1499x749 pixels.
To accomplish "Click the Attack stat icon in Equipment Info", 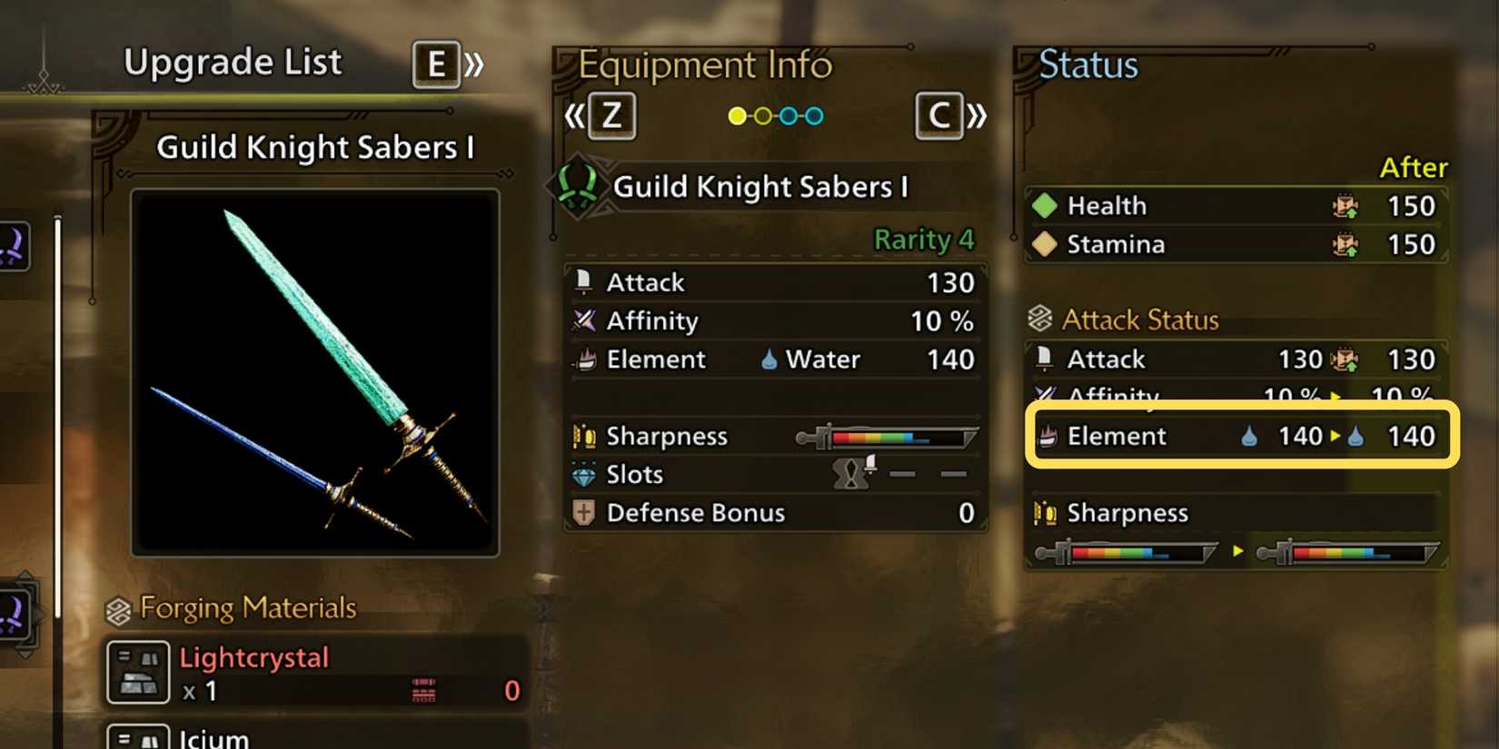I will pos(584,281).
